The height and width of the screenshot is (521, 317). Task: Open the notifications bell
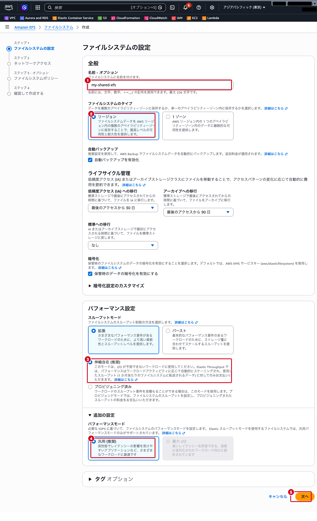point(185,8)
